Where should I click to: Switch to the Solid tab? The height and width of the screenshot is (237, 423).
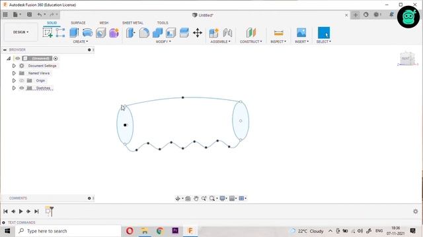(52, 23)
